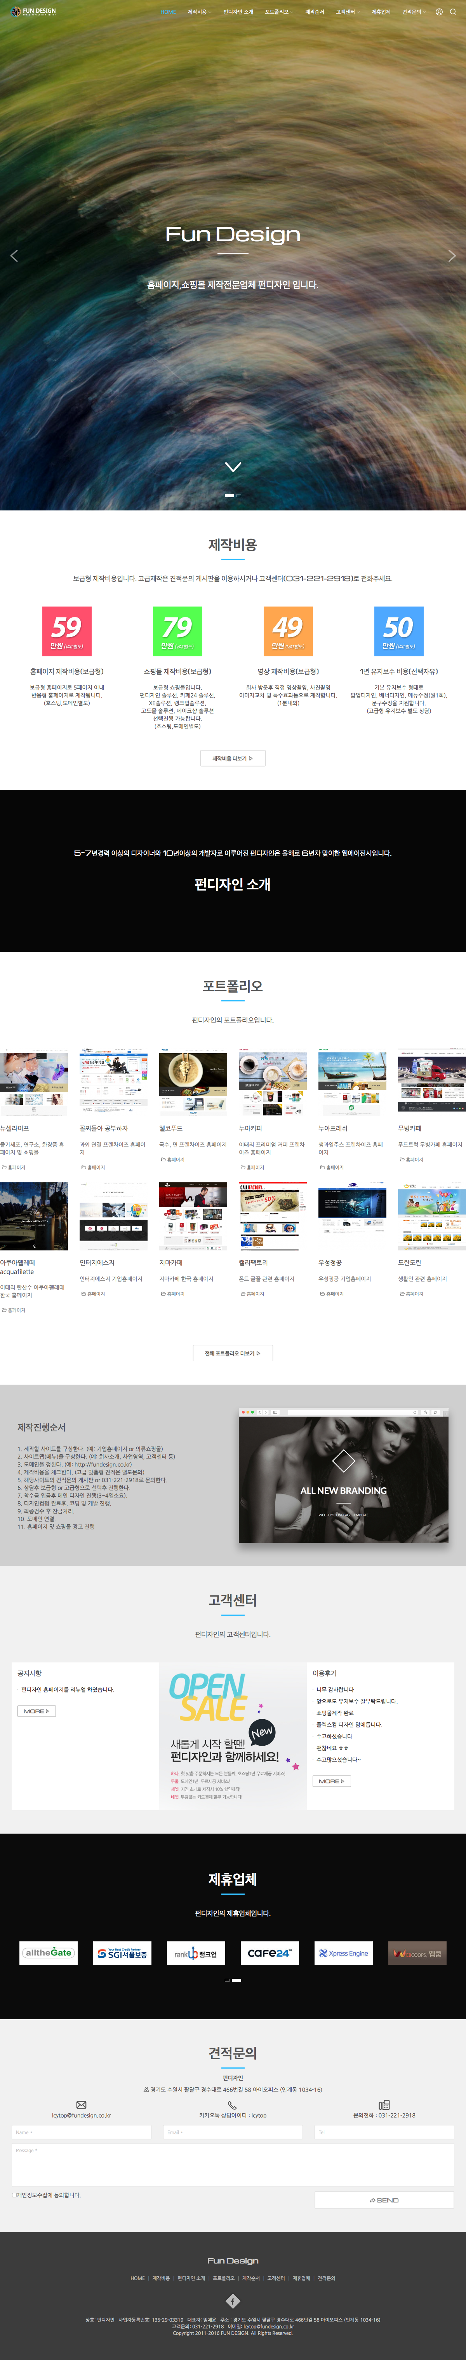Open the 도란도란 portfolio thumbnail

coord(431,1216)
